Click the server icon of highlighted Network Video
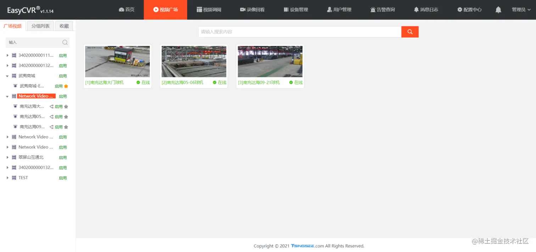This screenshot has height=252, width=536. [14, 96]
